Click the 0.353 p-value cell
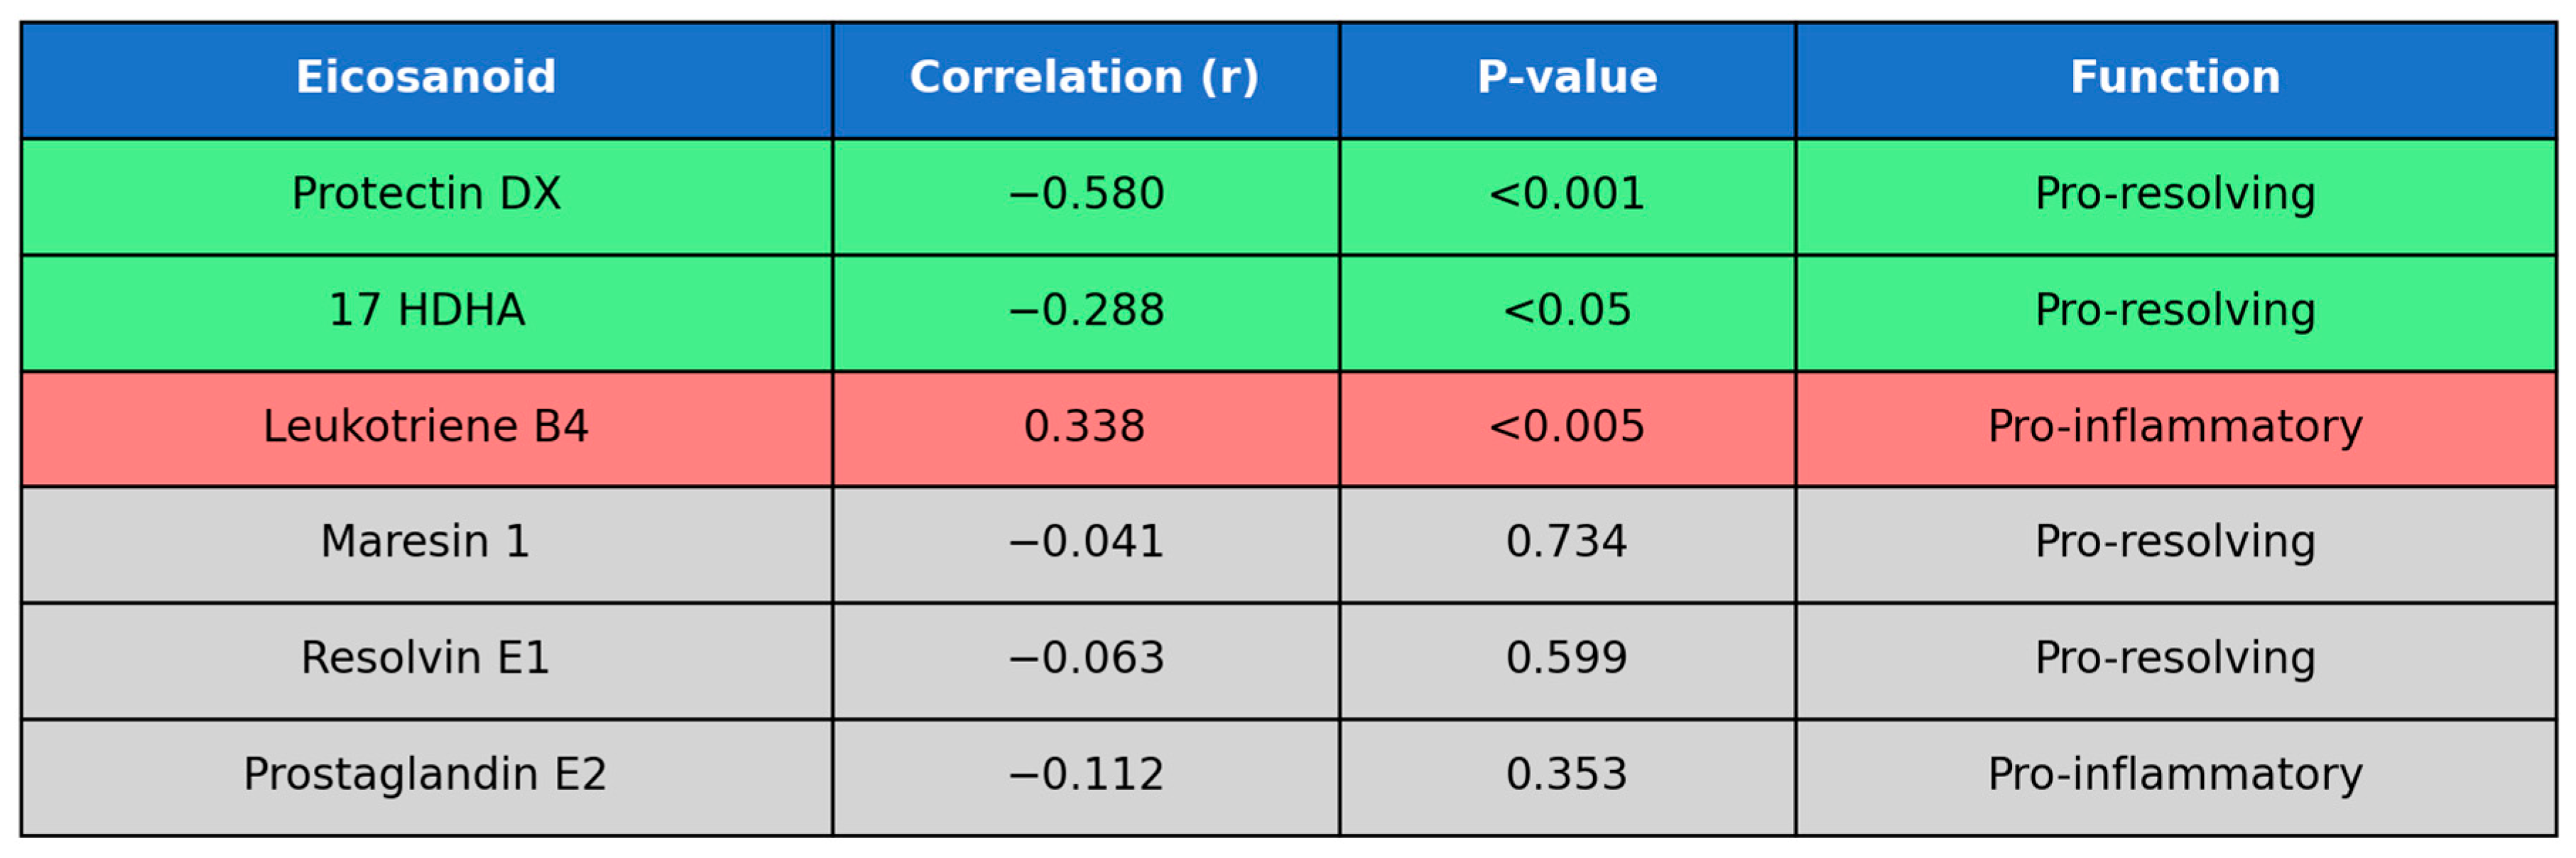Viewport: 2576px width, 858px height. click(1567, 775)
